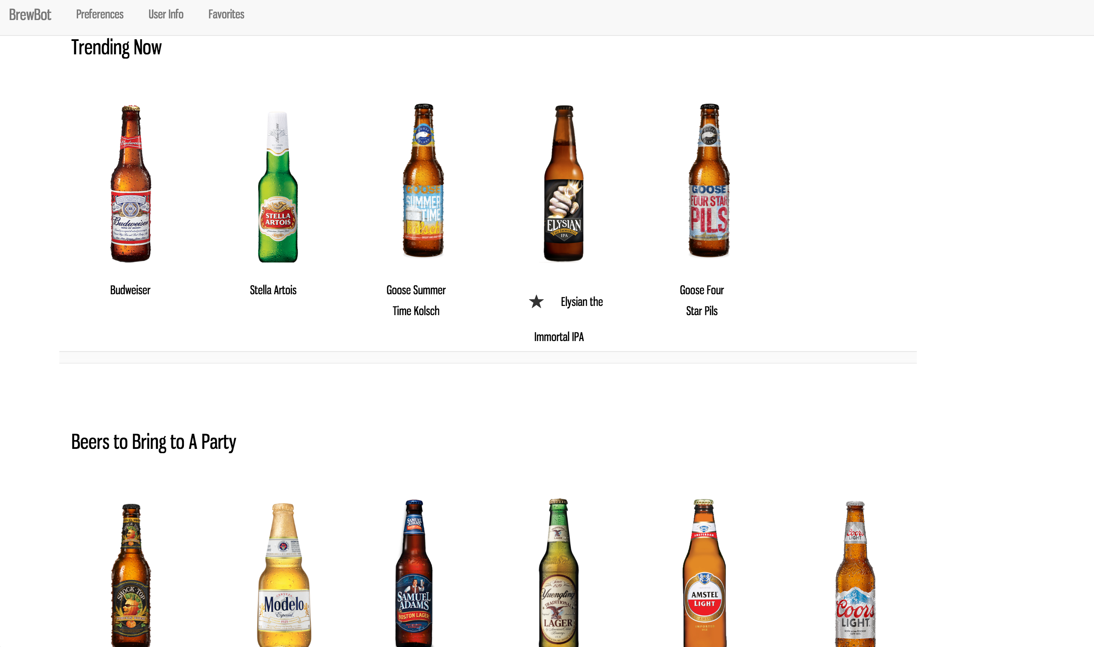Viewport: 1094px width, 647px height.
Task: Open the Preferences menu item
Action: [100, 14]
